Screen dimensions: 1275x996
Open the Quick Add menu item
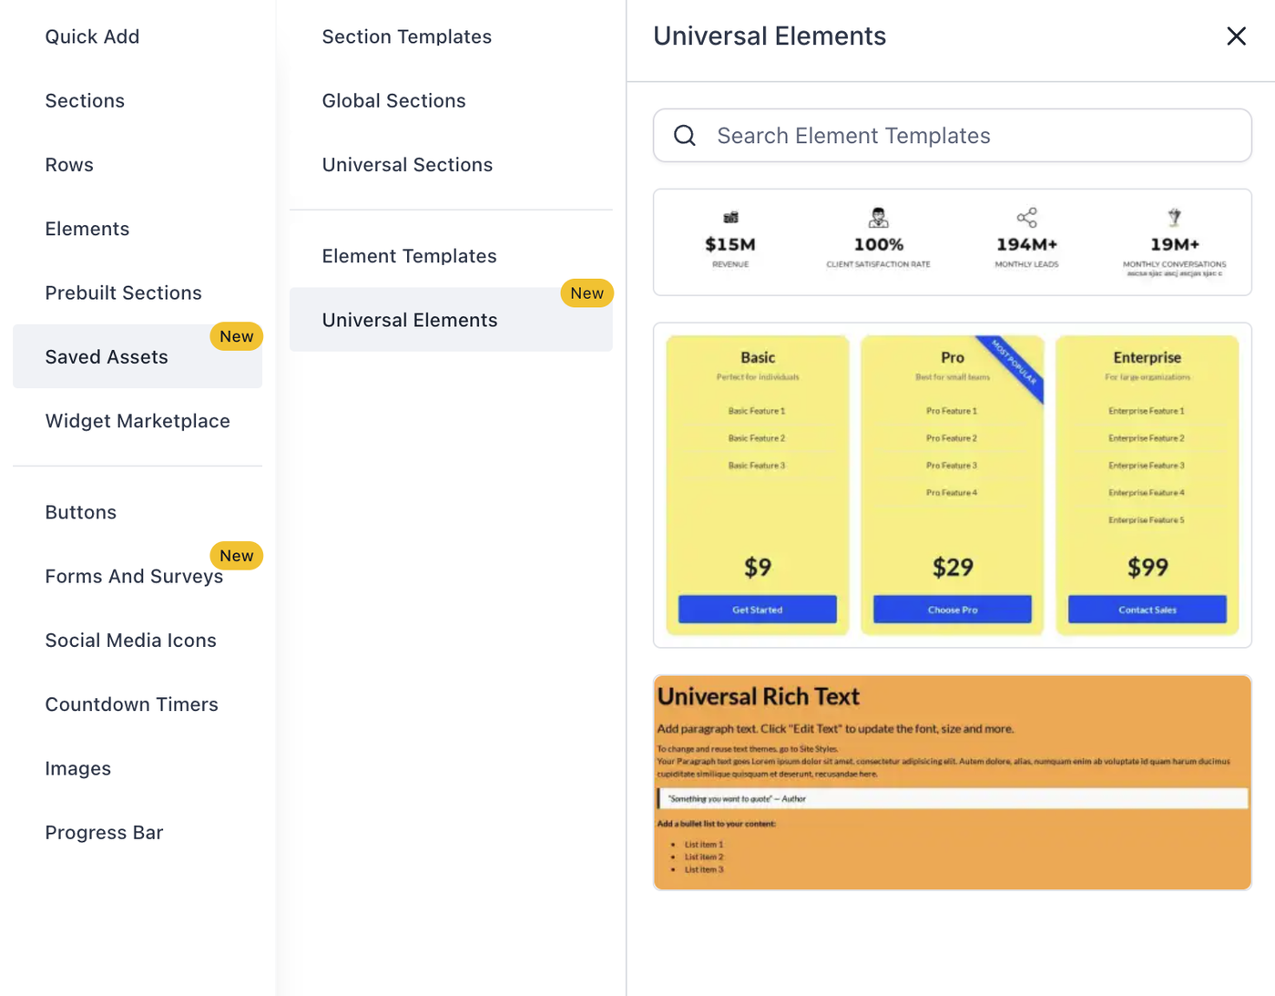click(x=92, y=36)
